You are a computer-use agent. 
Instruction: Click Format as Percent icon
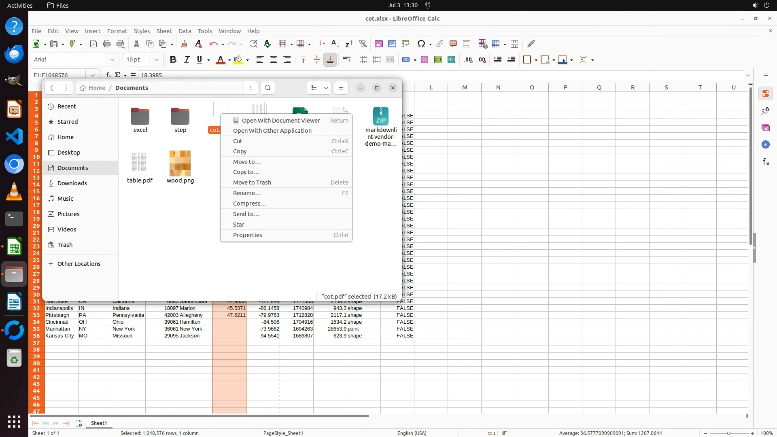425,60
